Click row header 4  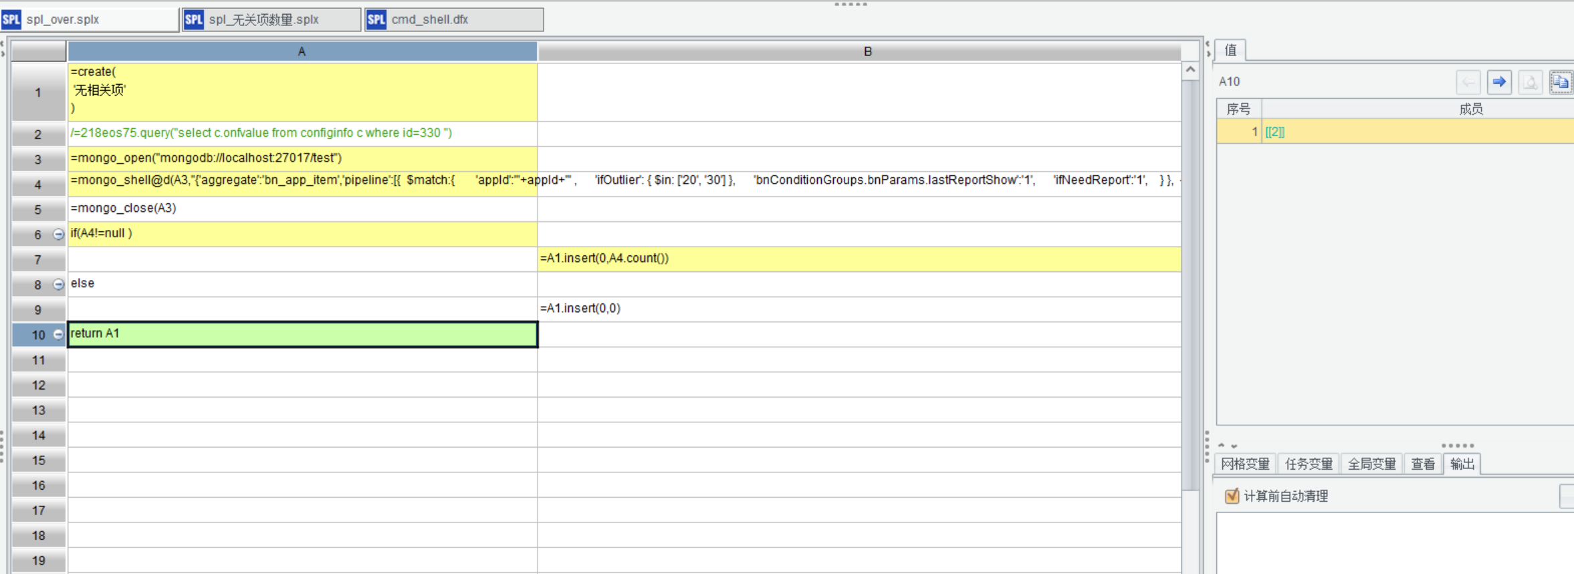pyautogui.click(x=38, y=184)
